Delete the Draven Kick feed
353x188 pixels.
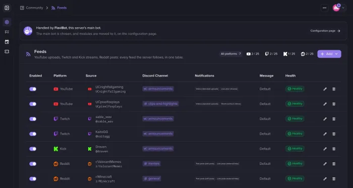(334, 149)
